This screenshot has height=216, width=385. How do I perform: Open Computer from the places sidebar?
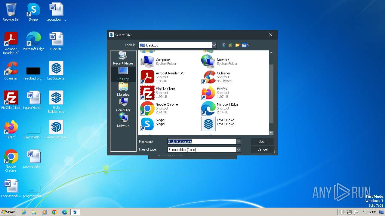(123, 105)
